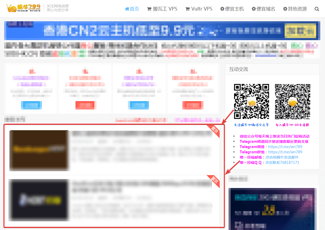This screenshot has width=325, height=230.
Task: Open the Vultr VPS menu item
Action: 199,9
